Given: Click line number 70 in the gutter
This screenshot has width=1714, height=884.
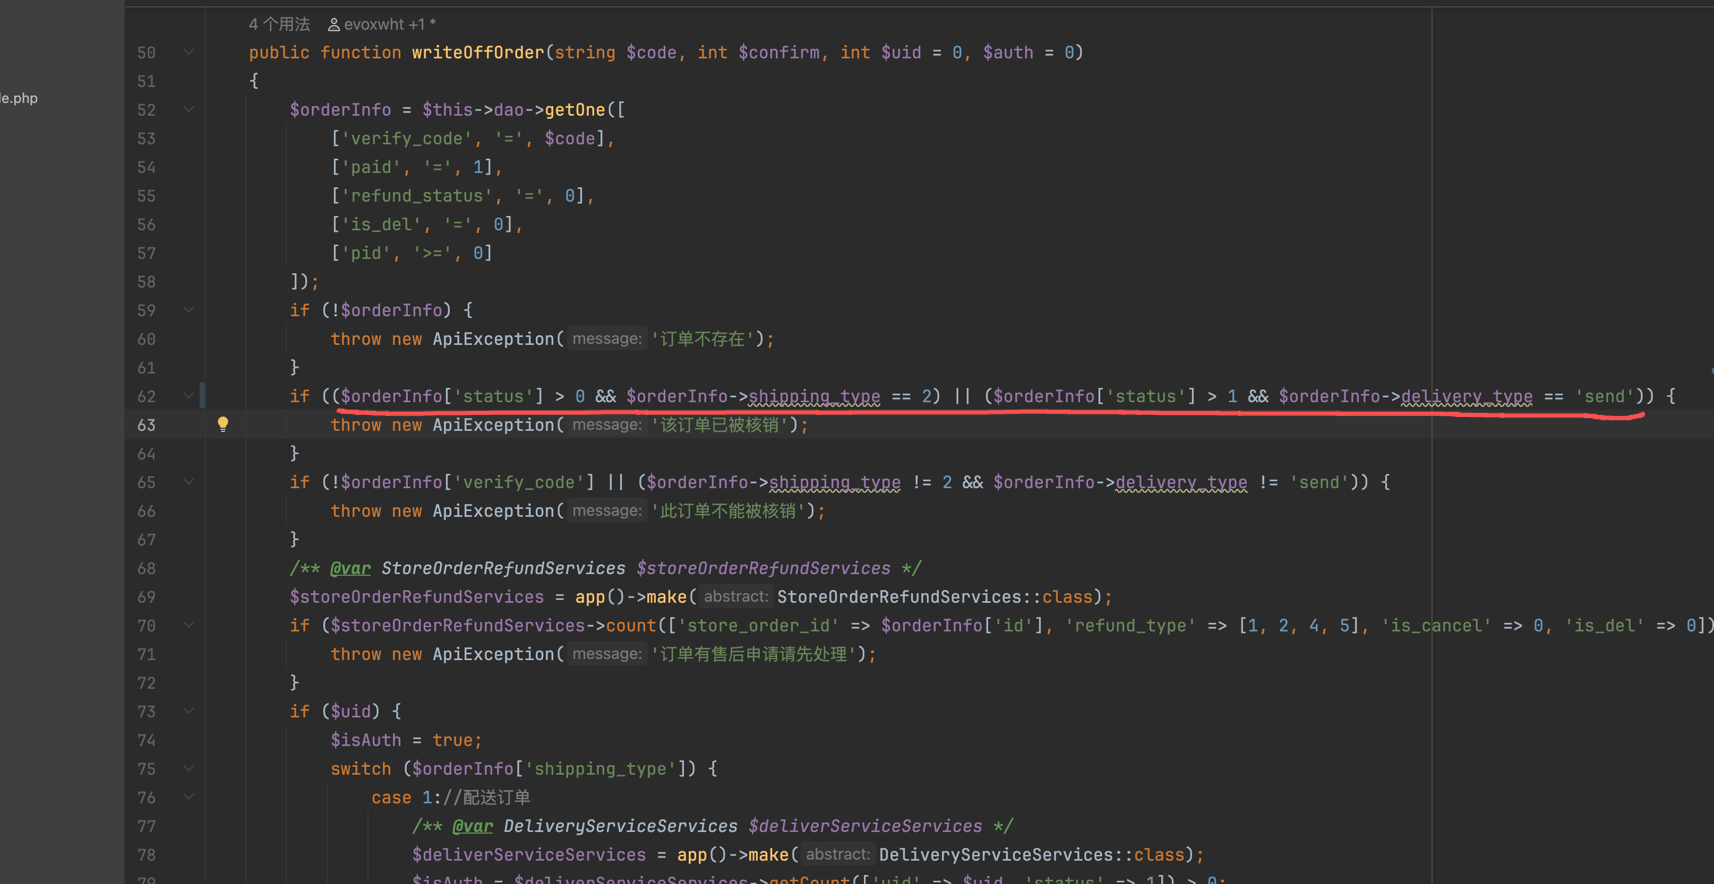Looking at the screenshot, I should 147,626.
